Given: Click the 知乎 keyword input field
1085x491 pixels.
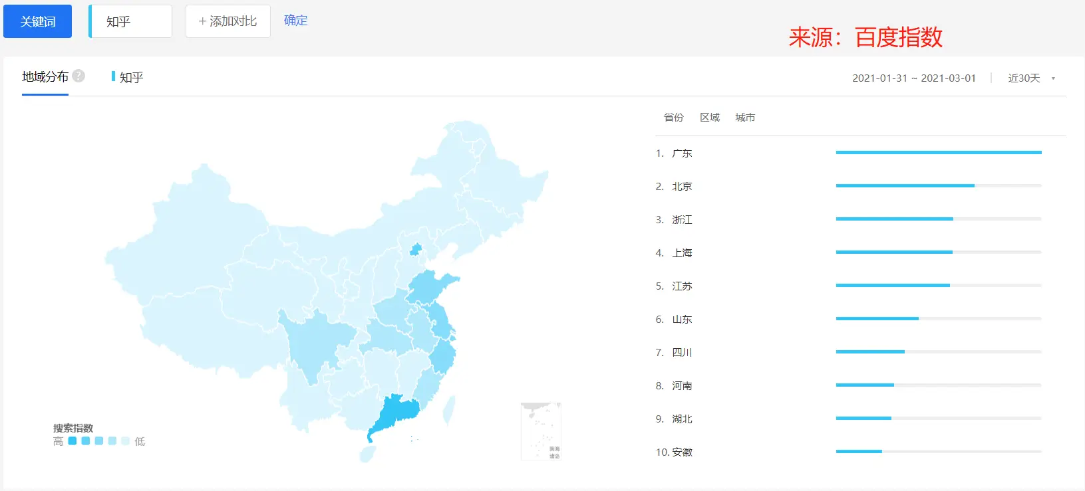Looking at the screenshot, I should point(130,21).
